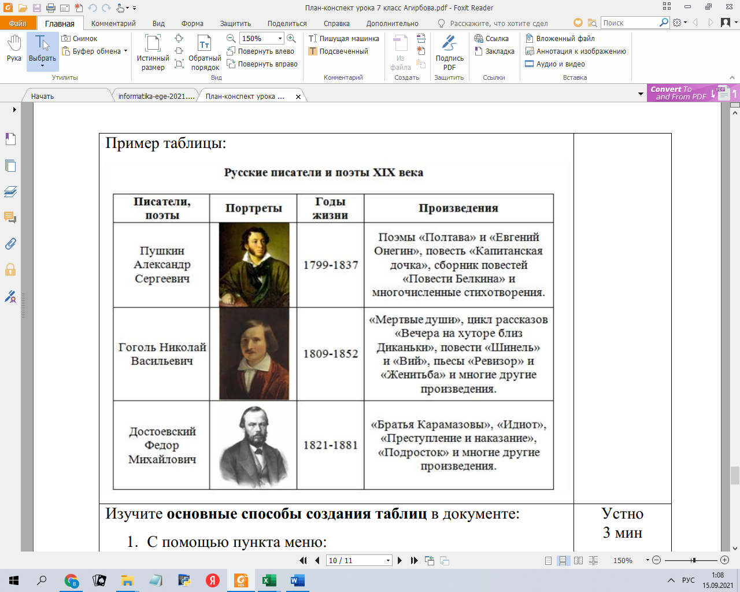Open bookmarks panel in left sidebar
The width and height of the screenshot is (740, 592).
(10, 139)
